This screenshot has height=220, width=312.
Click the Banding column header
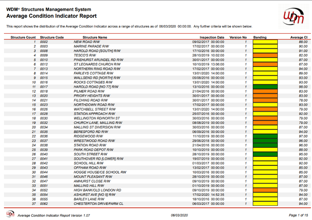coord(260,37)
